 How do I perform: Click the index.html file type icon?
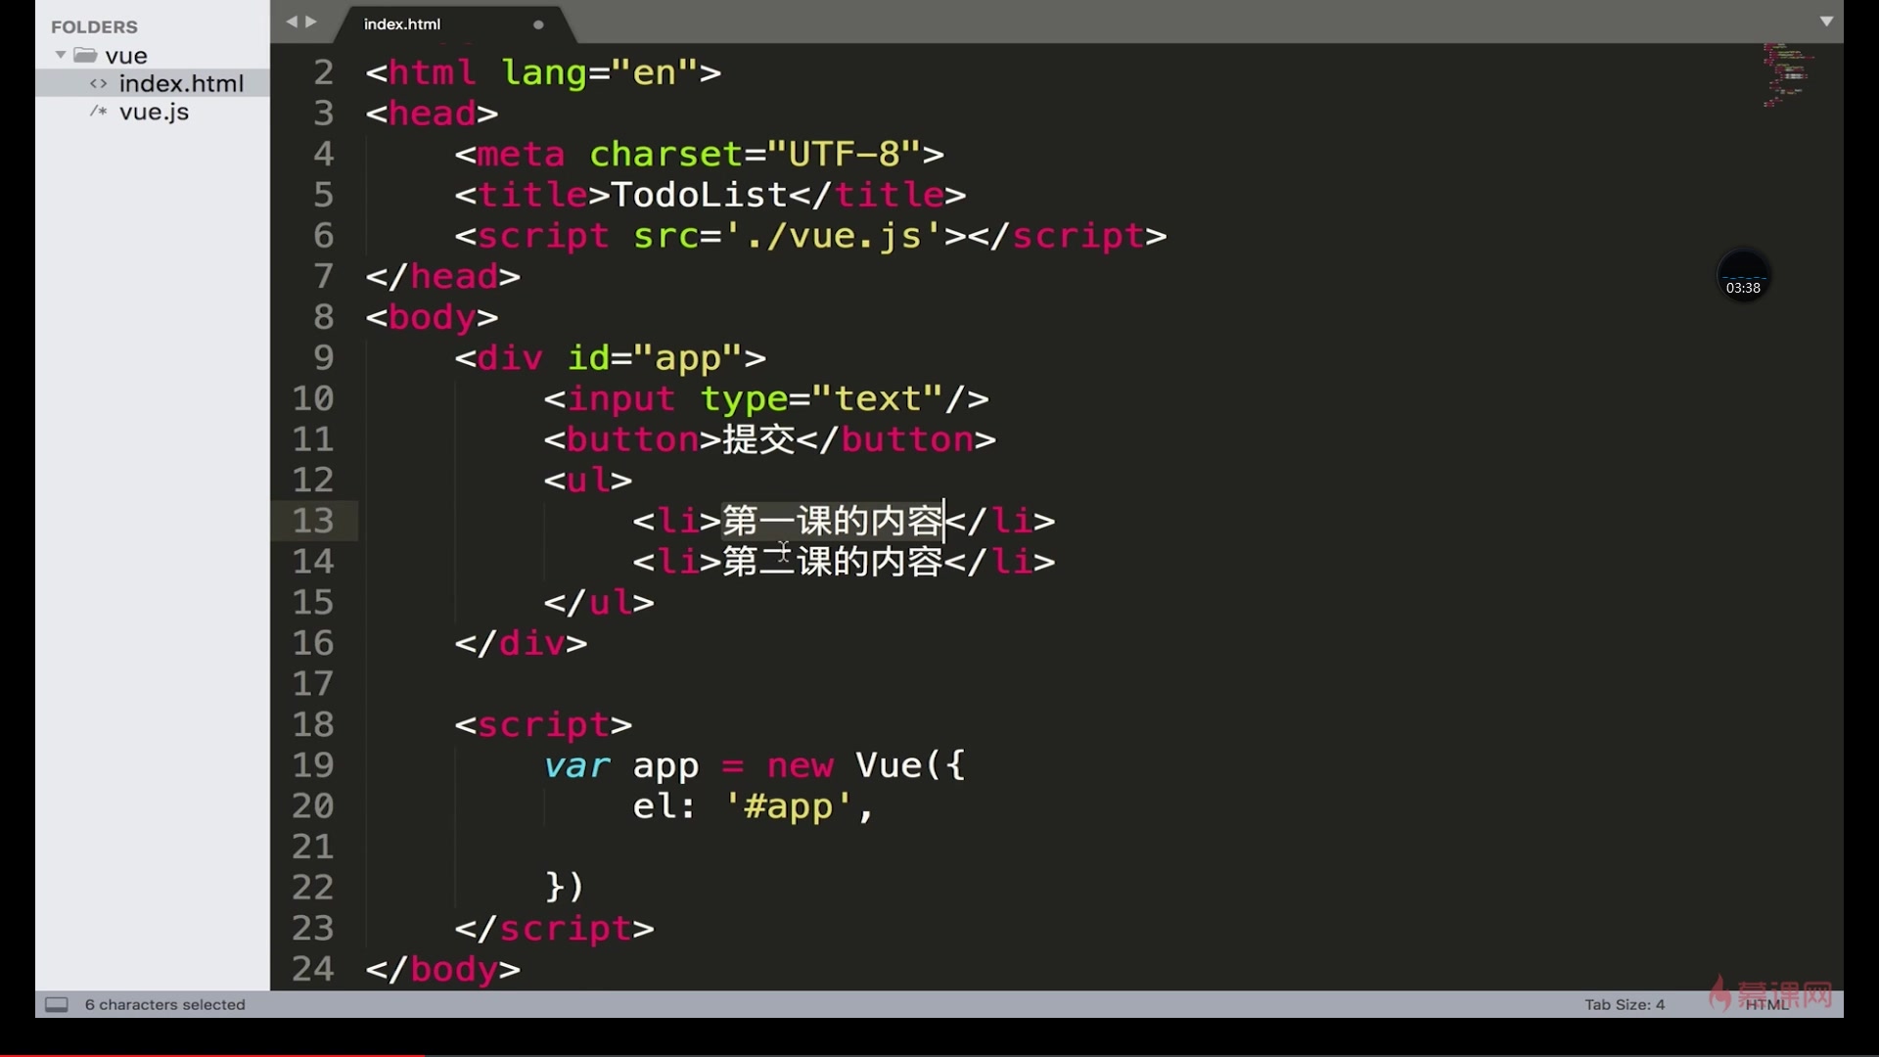click(99, 83)
